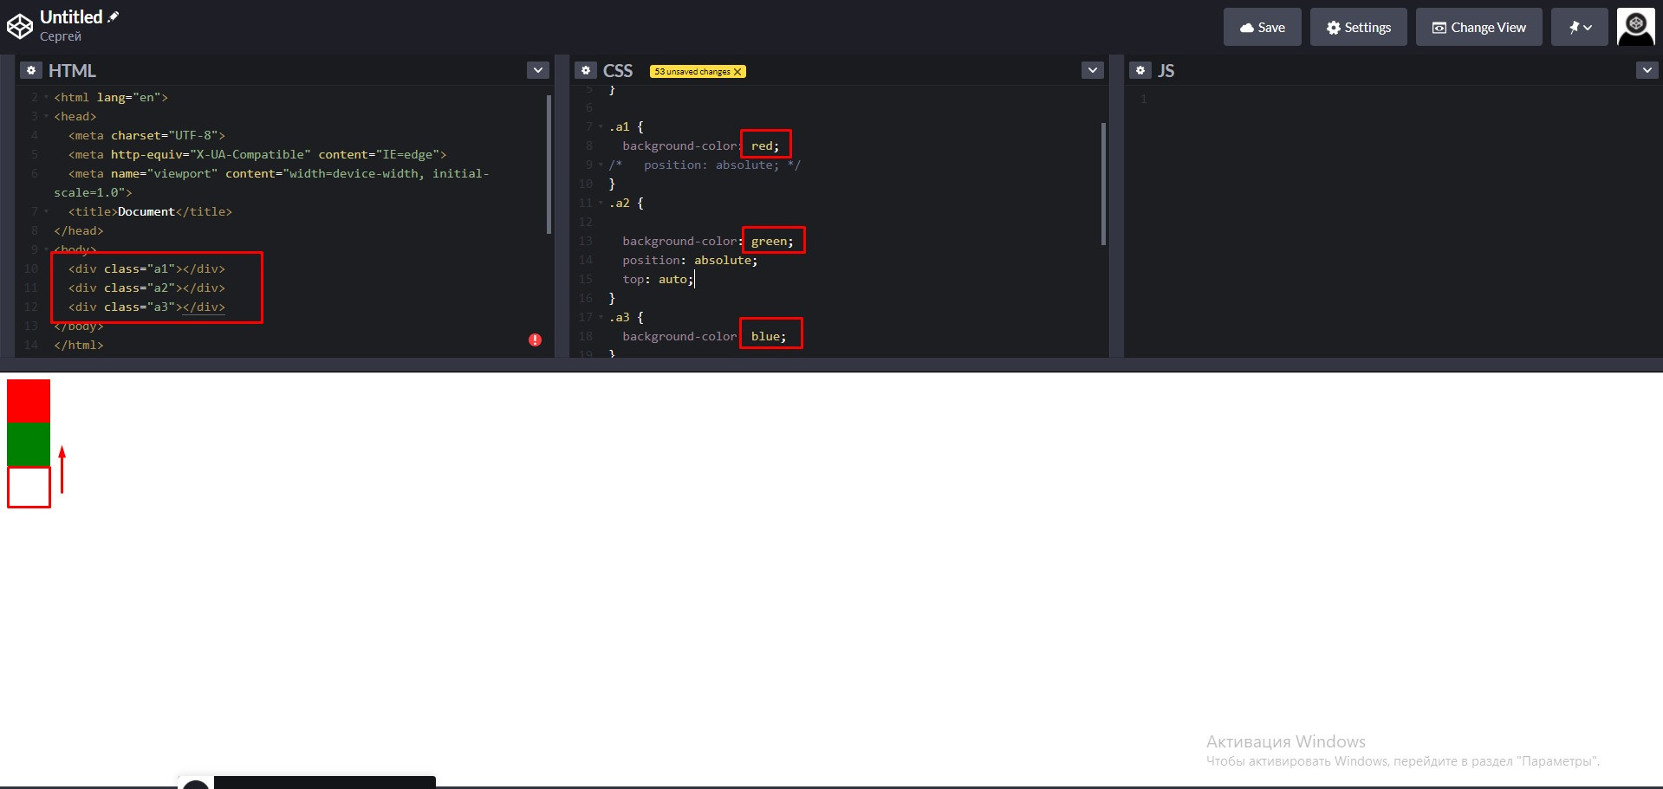Open the JS editor settings gear
Image resolution: width=1663 pixels, height=789 pixels.
pyautogui.click(x=1140, y=70)
